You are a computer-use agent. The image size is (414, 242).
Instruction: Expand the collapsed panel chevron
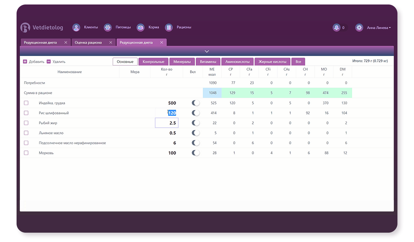pos(207,51)
